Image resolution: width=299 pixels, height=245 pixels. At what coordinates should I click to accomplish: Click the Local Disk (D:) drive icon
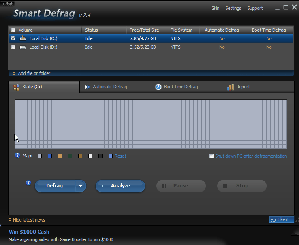23,47
